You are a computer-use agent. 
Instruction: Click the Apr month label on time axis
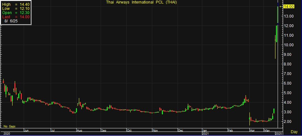point(252,131)
